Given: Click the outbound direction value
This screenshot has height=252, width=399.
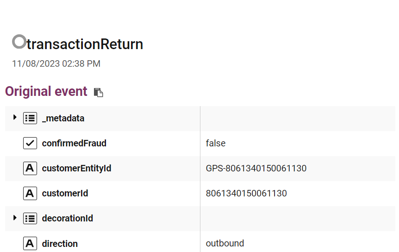Looking at the screenshot, I should (x=224, y=243).
